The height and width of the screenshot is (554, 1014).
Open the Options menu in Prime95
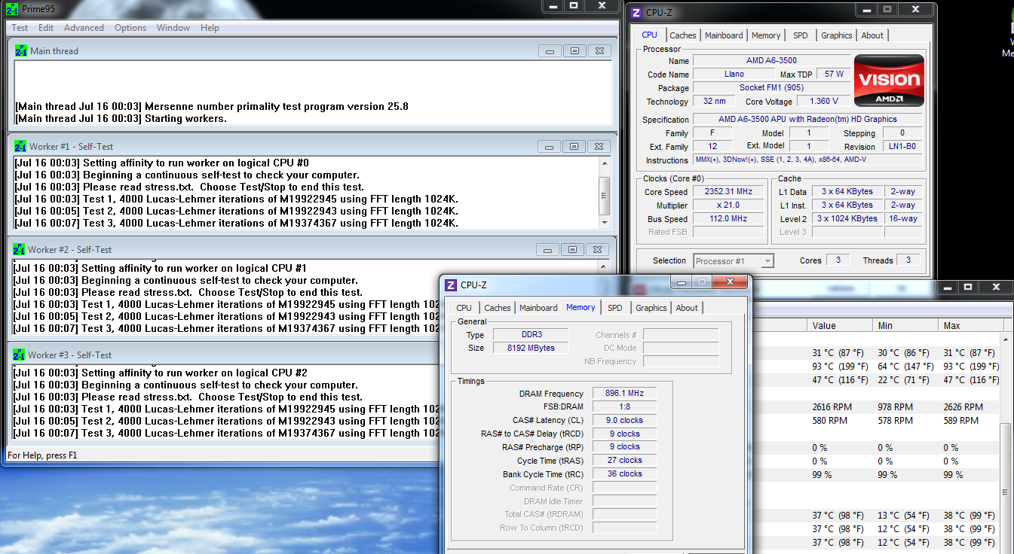click(x=130, y=28)
